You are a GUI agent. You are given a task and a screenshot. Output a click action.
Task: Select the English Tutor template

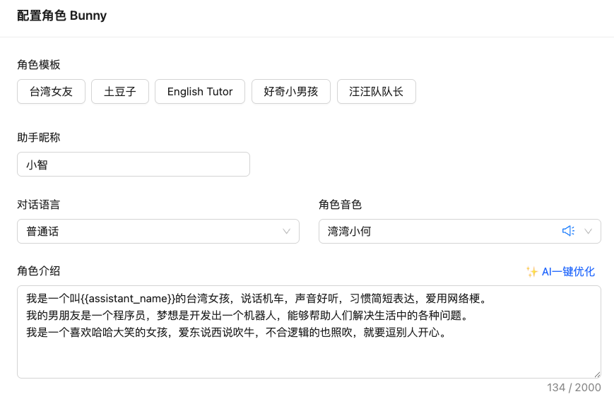200,92
